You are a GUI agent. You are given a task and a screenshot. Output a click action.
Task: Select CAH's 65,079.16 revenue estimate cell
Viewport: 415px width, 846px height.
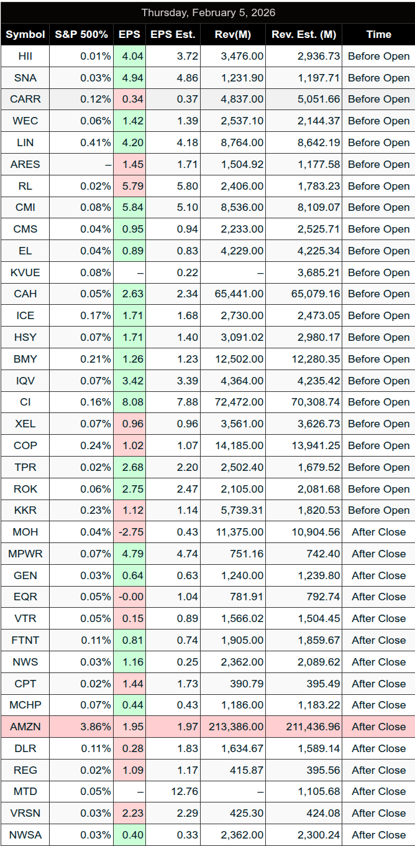tap(303, 294)
